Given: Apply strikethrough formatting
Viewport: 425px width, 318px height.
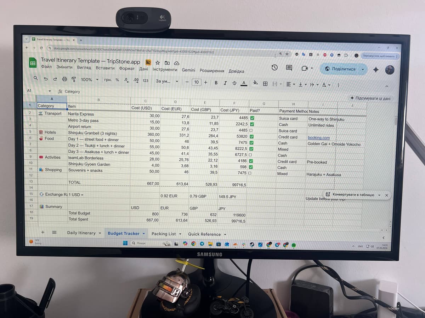Looking at the screenshot, I should 234,83.
